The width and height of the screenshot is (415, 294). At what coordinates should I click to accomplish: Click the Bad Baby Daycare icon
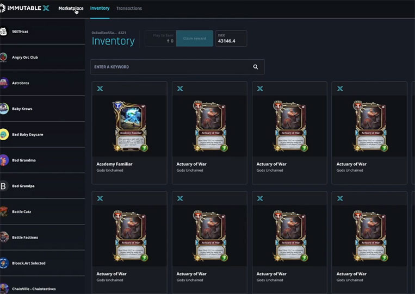click(x=4, y=134)
